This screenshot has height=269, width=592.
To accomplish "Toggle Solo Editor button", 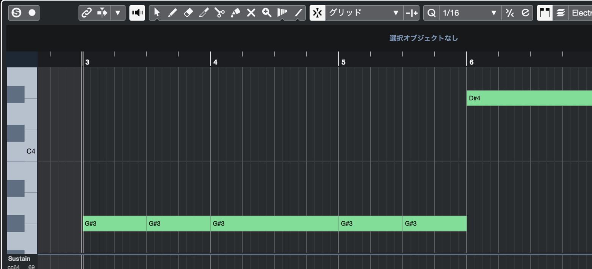I will 16,13.
